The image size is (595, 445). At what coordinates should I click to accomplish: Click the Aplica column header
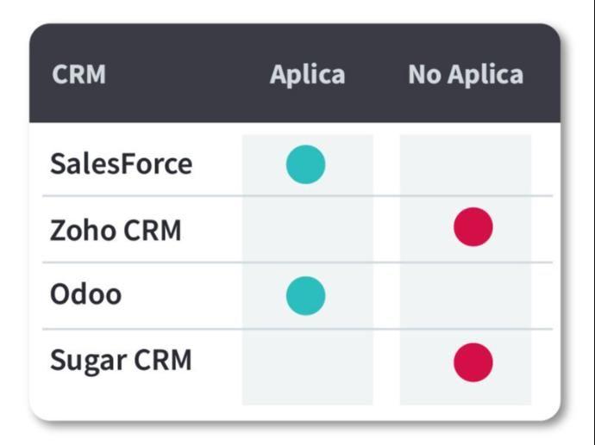coord(307,75)
